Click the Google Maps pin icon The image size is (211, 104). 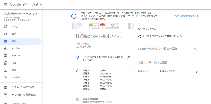click(139, 29)
